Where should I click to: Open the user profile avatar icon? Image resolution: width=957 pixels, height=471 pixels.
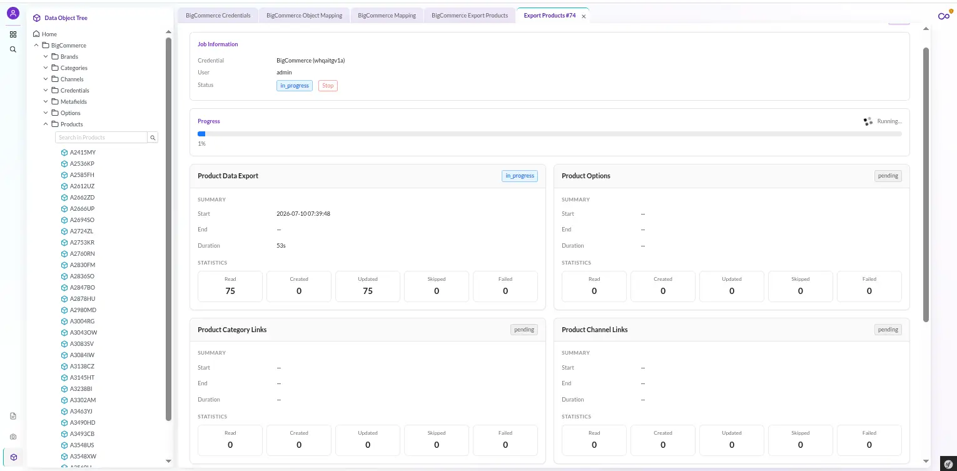tap(13, 13)
